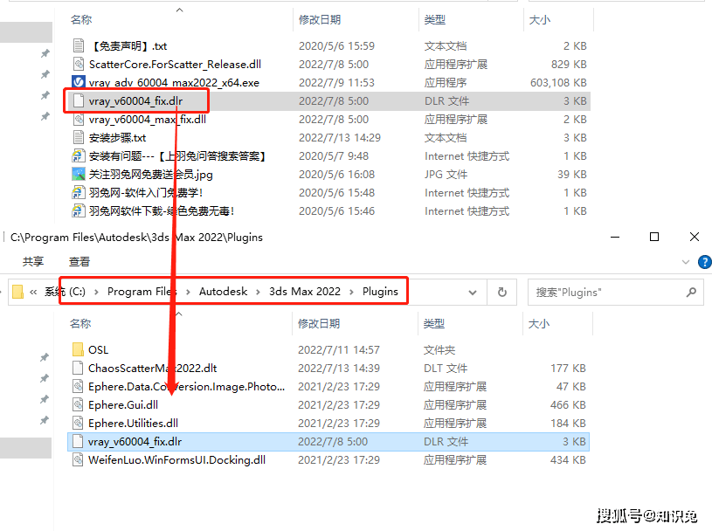This screenshot has width=712, height=531.
Task: Click the search magnifier icon in Plugins search
Action: point(690,293)
